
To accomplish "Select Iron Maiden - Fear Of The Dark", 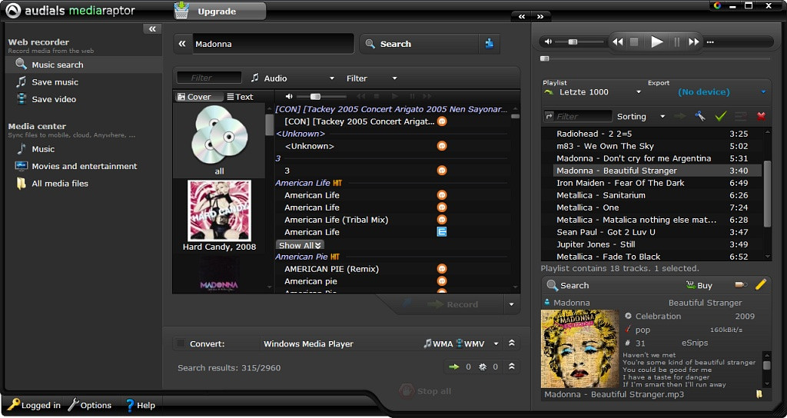I will tap(656, 183).
